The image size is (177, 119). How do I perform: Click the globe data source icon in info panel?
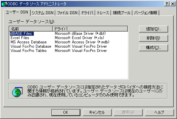(17, 92)
